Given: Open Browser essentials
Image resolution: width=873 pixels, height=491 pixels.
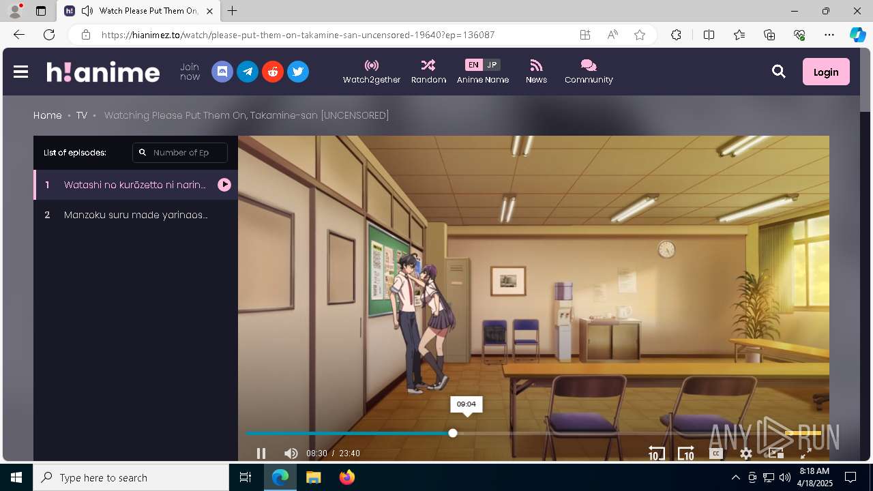Looking at the screenshot, I should [799, 35].
